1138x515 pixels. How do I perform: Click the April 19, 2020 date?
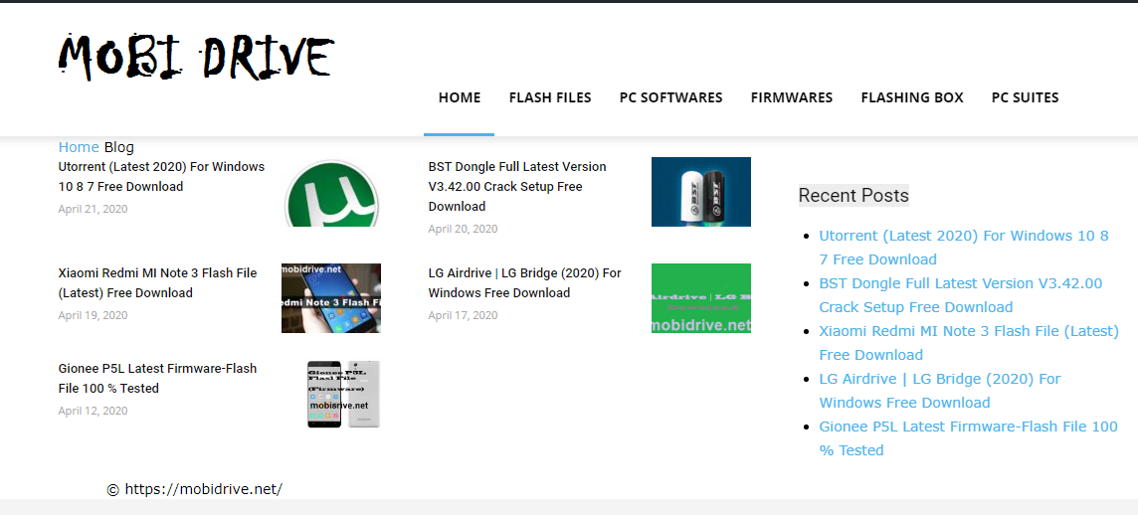pyautogui.click(x=93, y=315)
